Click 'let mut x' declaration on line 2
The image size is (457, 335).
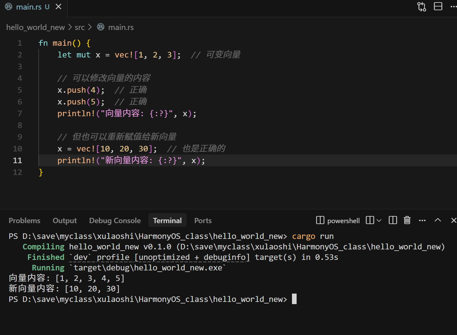79,55
